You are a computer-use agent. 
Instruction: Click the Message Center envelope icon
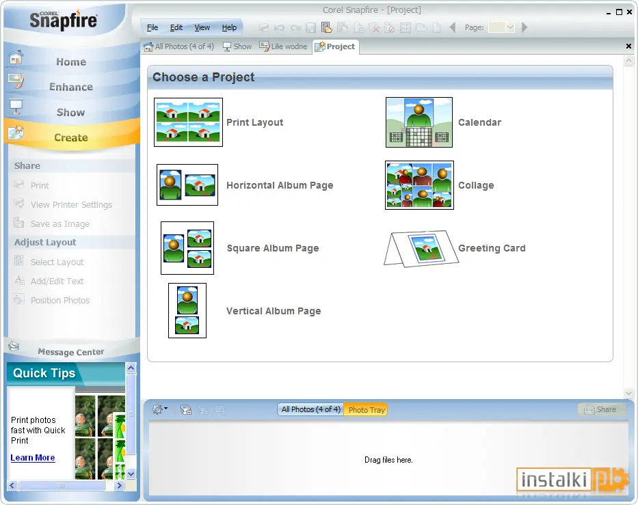click(x=14, y=346)
